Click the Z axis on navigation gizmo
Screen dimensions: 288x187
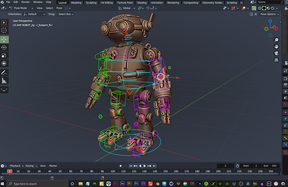pyautogui.click(x=270, y=21)
